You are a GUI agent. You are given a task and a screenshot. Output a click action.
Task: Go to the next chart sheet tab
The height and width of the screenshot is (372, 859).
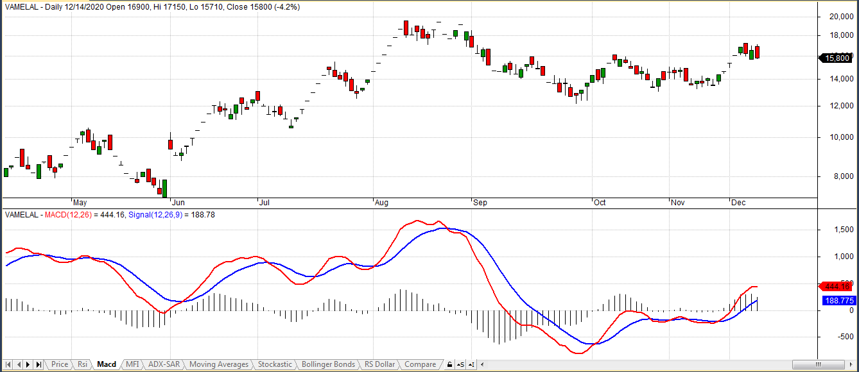coord(28,364)
